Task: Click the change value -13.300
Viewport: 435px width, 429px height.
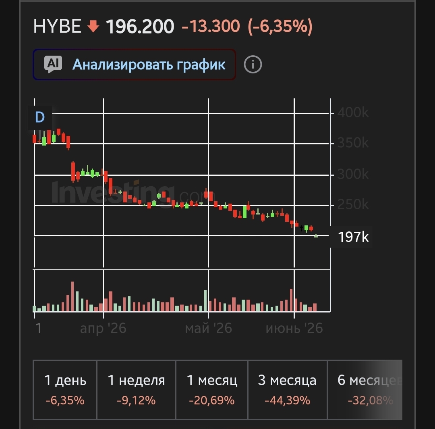Action: (211, 26)
